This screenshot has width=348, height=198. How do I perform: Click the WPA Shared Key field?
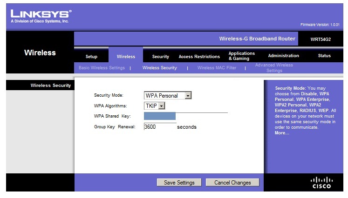(186, 116)
